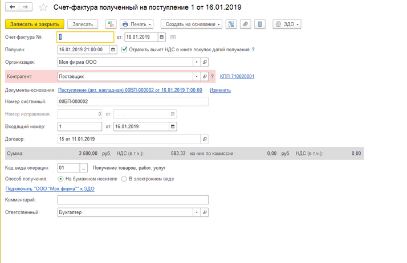This screenshot has width=407, height=263.
Task: Expand the Контрагент dropdown list
Action: [x=197, y=76]
